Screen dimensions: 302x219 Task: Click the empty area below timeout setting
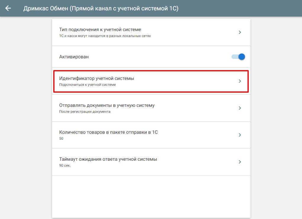tap(151, 195)
